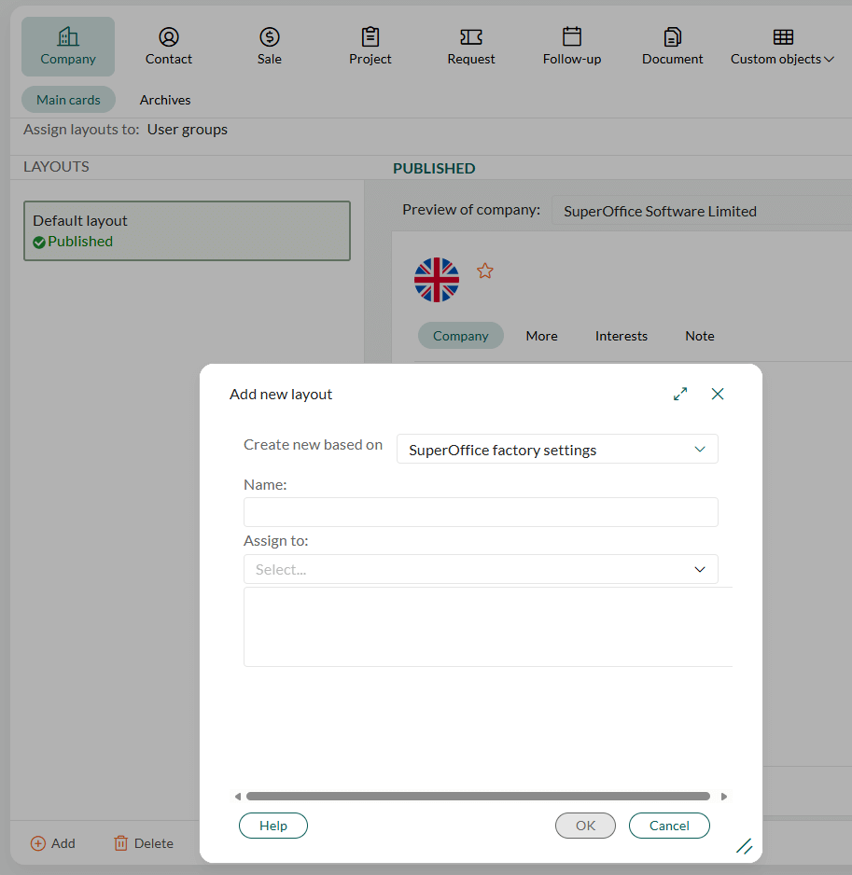The height and width of the screenshot is (875, 852).
Task: Focus the layout Name input field
Action: pos(481,512)
